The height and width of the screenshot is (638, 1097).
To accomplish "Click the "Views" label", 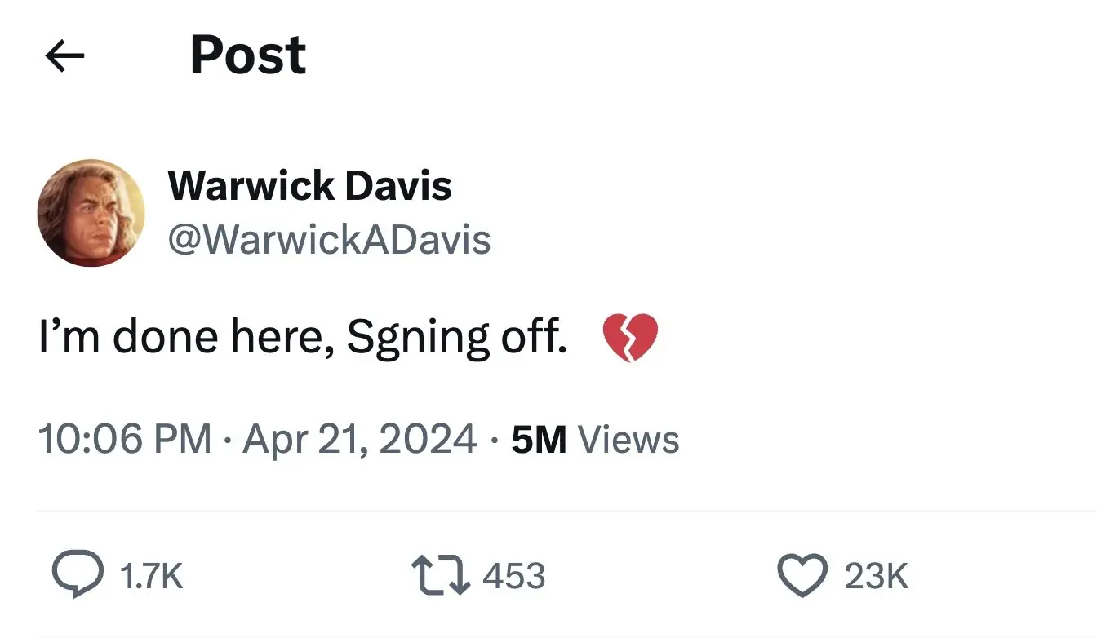I will click(x=628, y=441).
